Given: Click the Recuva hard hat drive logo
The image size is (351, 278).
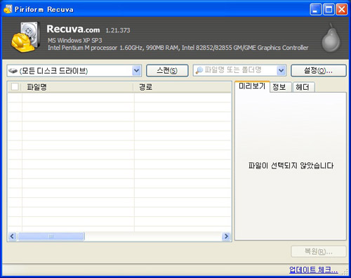Looking at the screenshot, I should [x=25, y=37].
